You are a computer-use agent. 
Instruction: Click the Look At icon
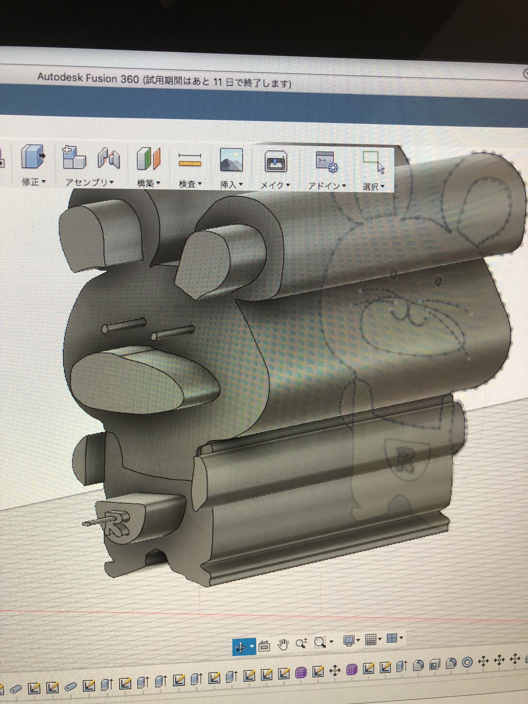(264, 645)
